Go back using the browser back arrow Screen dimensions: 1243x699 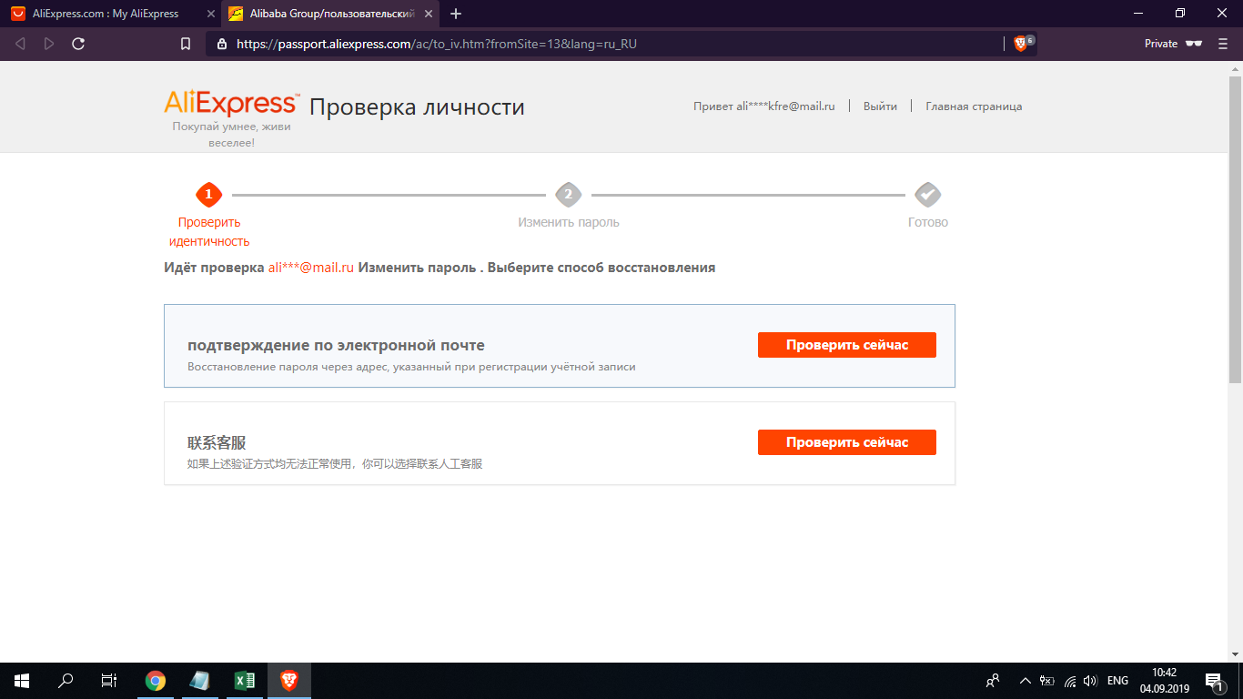tap(21, 44)
